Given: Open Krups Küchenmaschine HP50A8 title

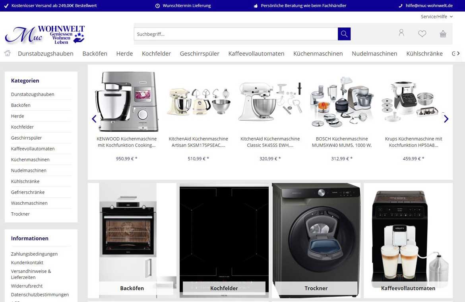Looking at the screenshot, I should (x=413, y=142).
